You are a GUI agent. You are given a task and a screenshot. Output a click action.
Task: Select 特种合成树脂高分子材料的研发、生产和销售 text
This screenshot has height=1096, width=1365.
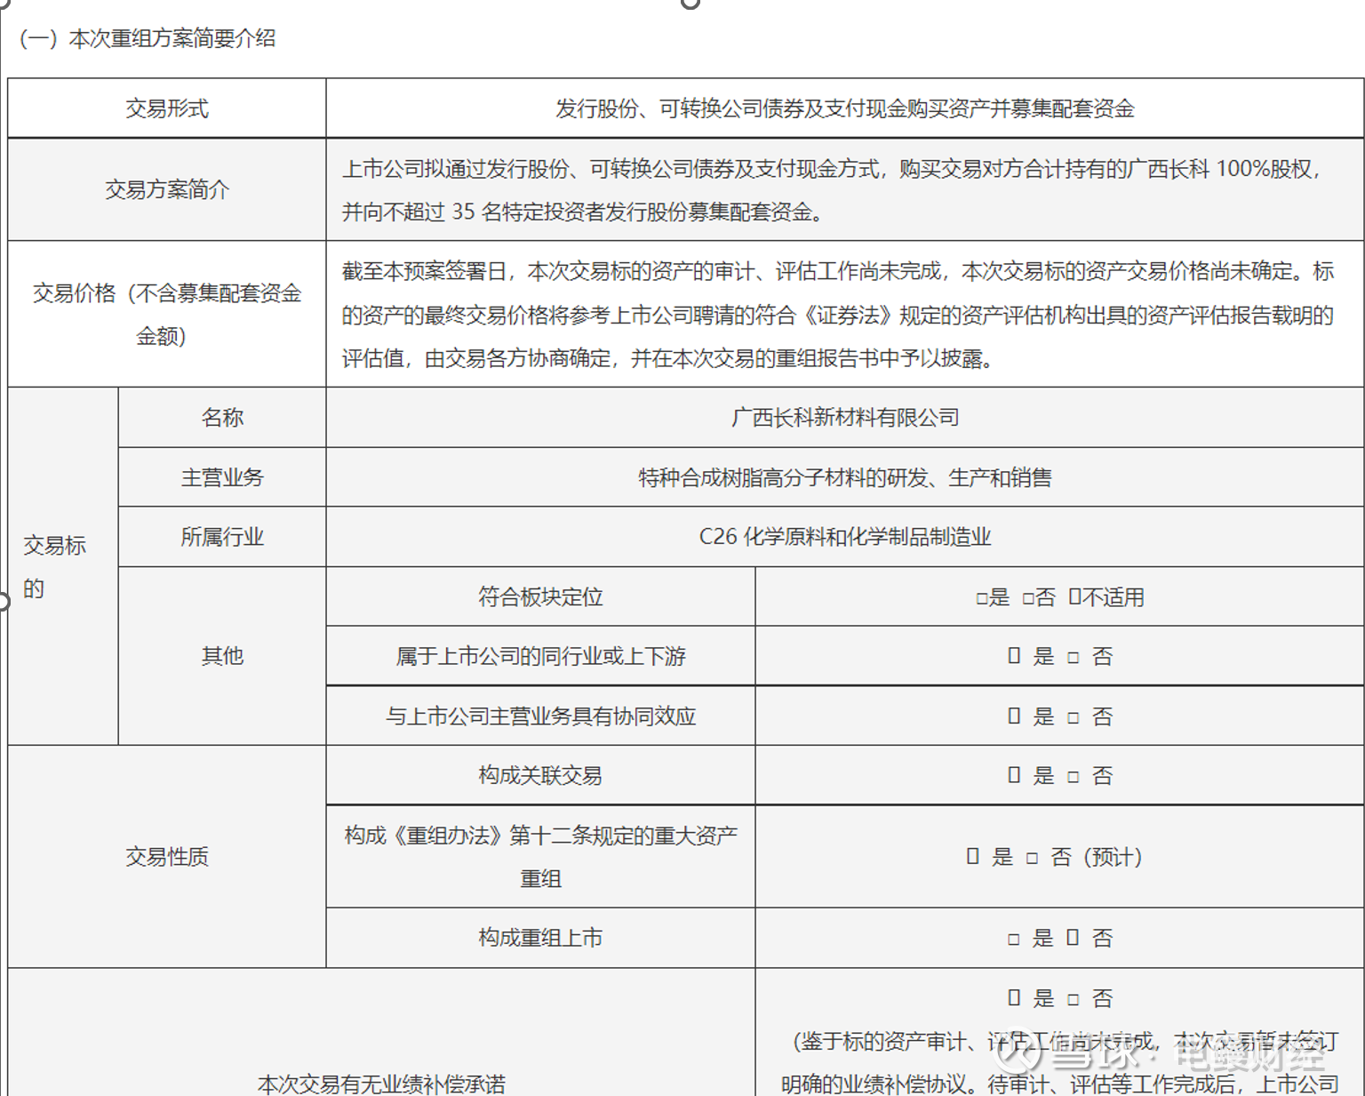(845, 477)
